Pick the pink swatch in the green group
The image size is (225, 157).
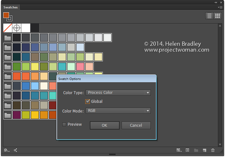click(80, 67)
